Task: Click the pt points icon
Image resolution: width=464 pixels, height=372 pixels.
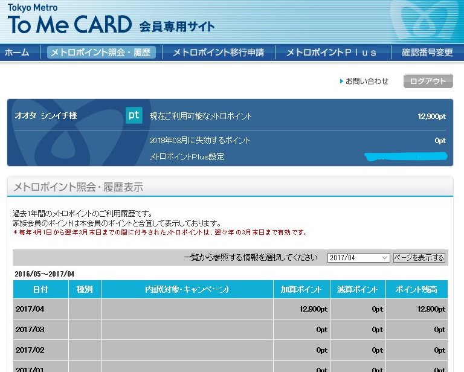Action: (134, 115)
